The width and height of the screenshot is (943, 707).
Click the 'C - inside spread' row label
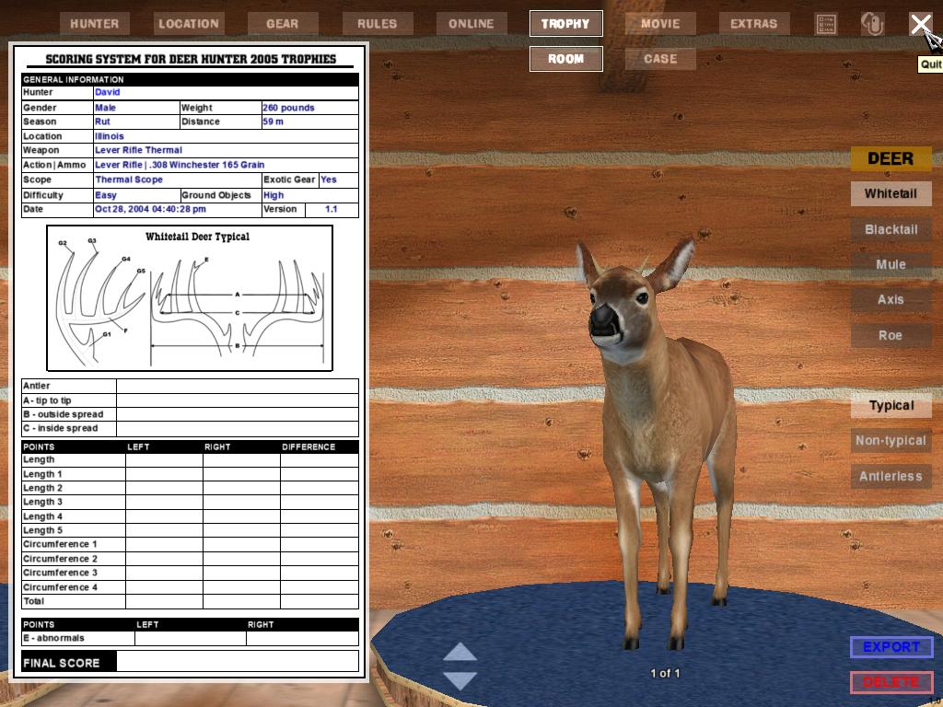[60, 428]
